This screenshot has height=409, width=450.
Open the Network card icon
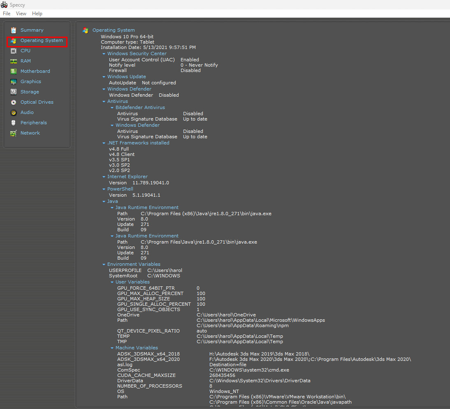pos(14,133)
